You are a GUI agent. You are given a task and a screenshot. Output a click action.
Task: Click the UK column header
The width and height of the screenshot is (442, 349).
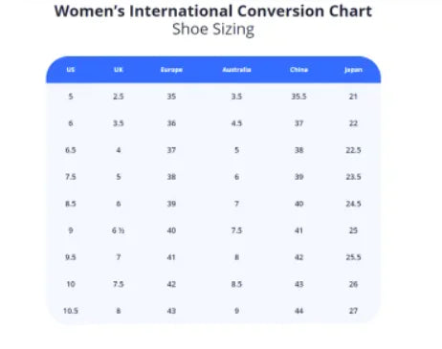click(x=119, y=70)
